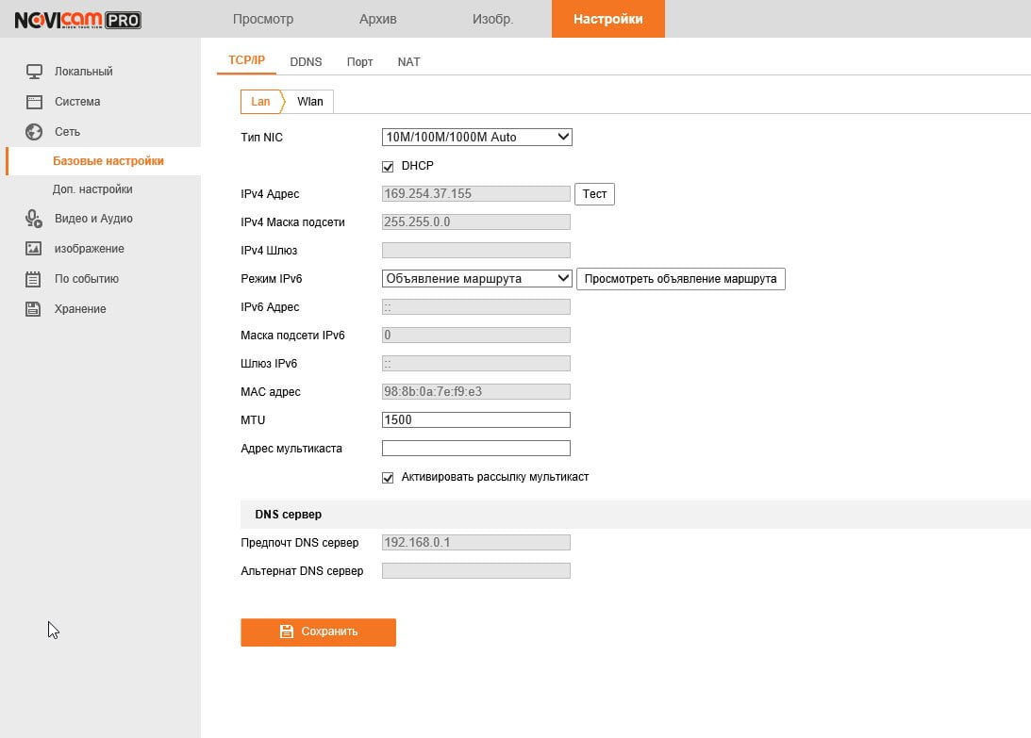Click the изображение picture icon
Screen dimensions: 1031x738
(34, 249)
